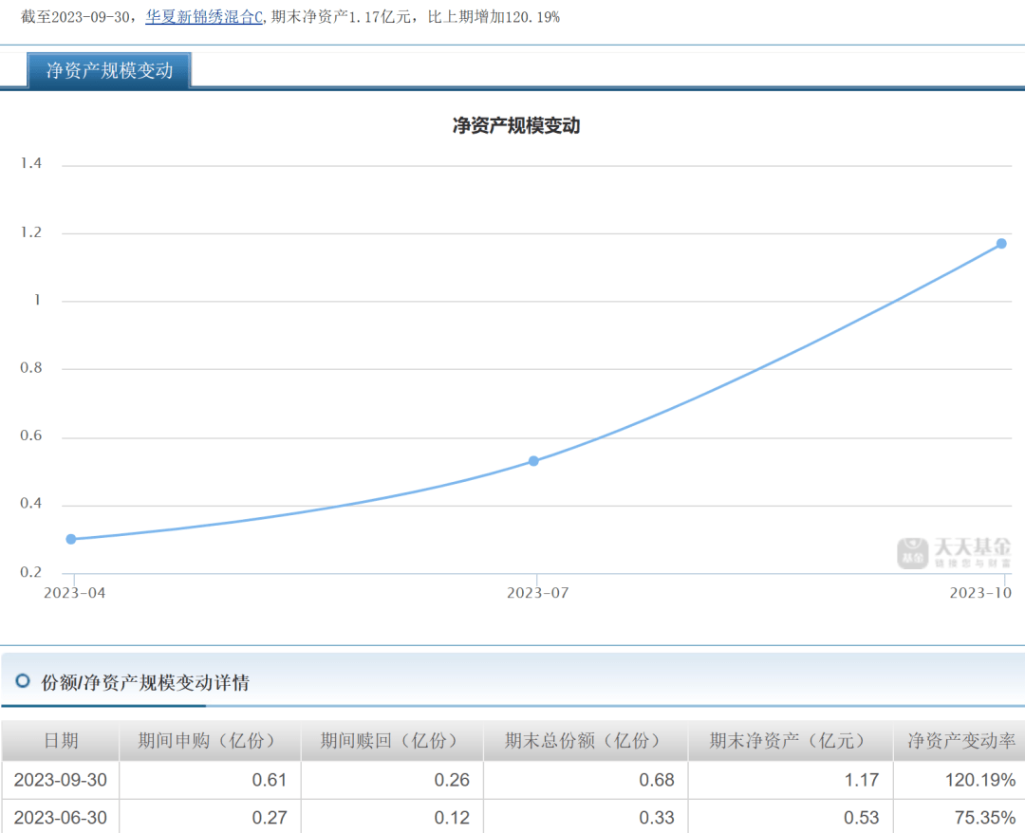This screenshot has height=833, width=1025.
Task: Click the 2023-10 data point on chart
Action: (x=1001, y=244)
